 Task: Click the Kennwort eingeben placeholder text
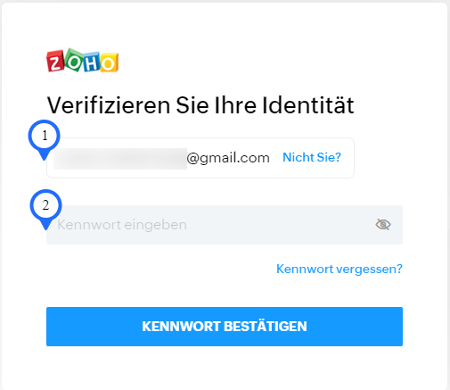pyautogui.click(x=122, y=225)
